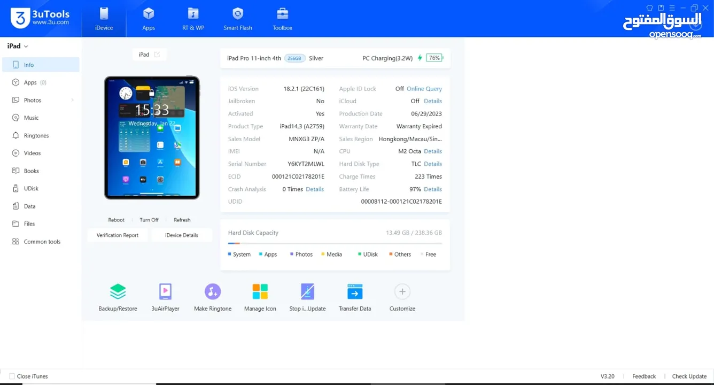Click Online Query link
The image size is (714, 385).
[x=424, y=89]
